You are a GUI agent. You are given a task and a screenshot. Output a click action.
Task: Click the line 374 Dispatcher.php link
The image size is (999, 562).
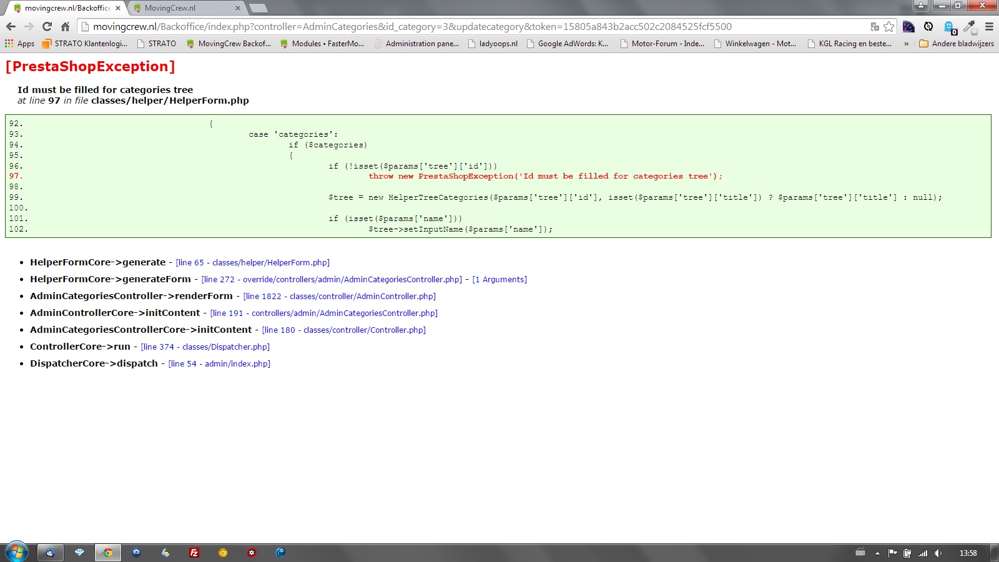pos(205,347)
